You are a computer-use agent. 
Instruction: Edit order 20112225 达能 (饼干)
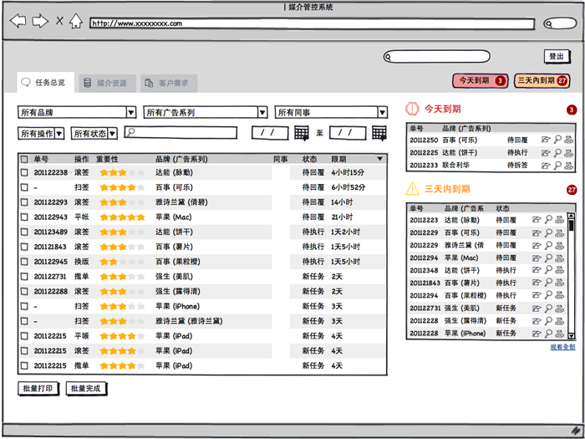[546, 153]
